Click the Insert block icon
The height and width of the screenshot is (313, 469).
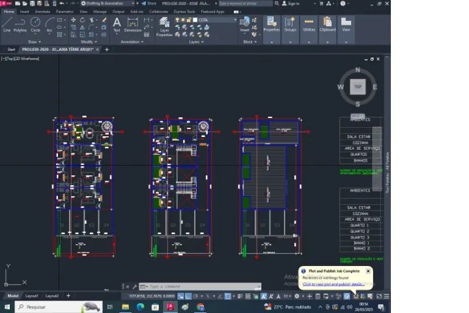pos(245,24)
